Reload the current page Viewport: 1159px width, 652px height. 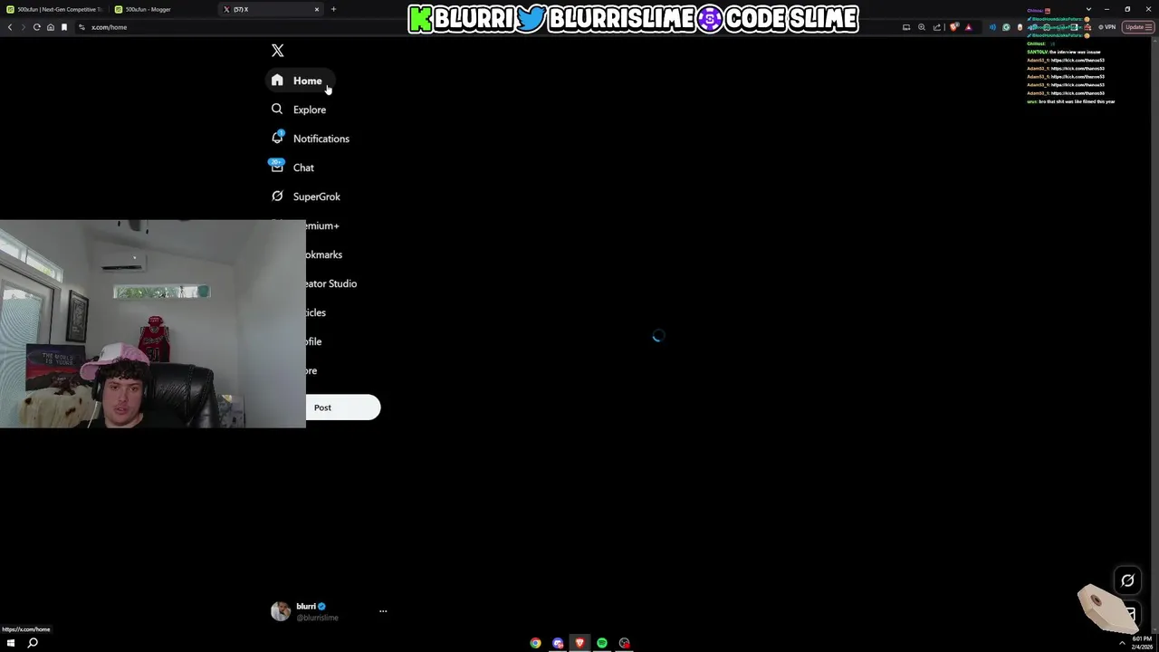[x=36, y=27]
